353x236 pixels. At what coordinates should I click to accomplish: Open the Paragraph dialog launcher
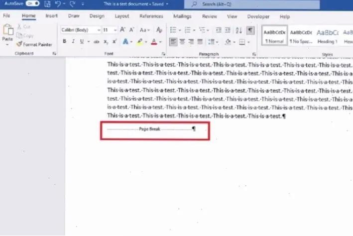tap(254, 54)
